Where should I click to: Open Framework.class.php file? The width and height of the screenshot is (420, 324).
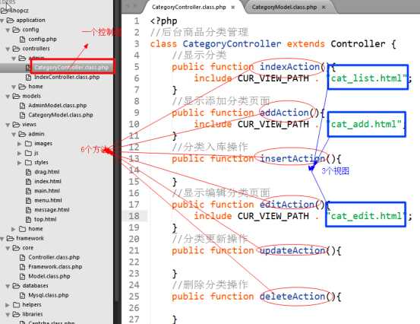click(55, 267)
